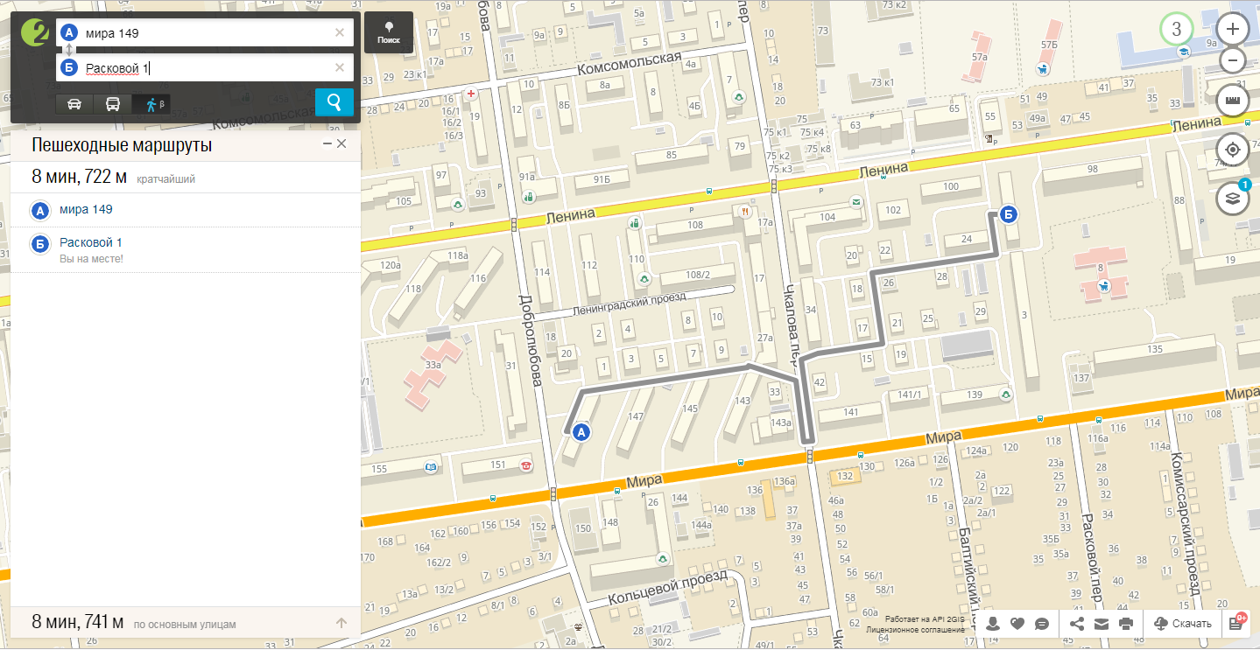
Task: Click the Скачать download button
Action: coord(1183,624)
